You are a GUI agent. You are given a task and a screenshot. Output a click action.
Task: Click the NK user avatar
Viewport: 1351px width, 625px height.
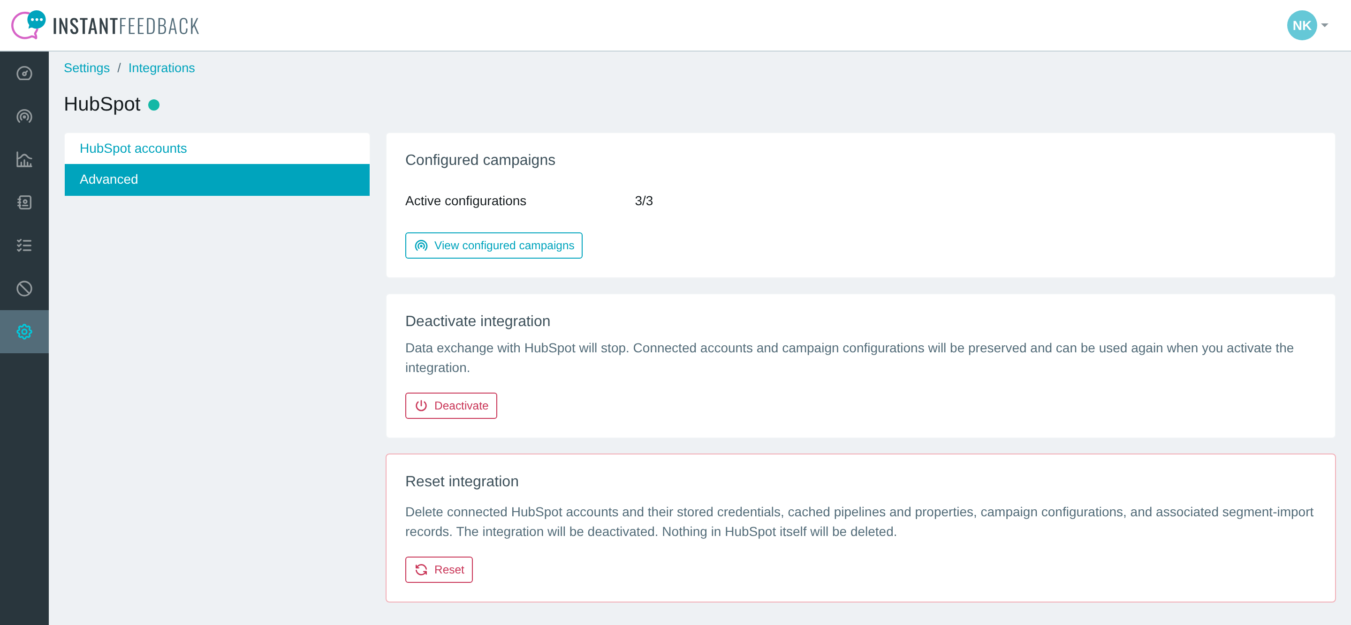click(1302, 25)
